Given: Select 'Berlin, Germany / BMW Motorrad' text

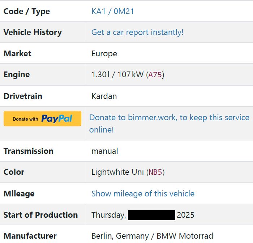Looking at the screenshot, I should [x=152, y=236].
